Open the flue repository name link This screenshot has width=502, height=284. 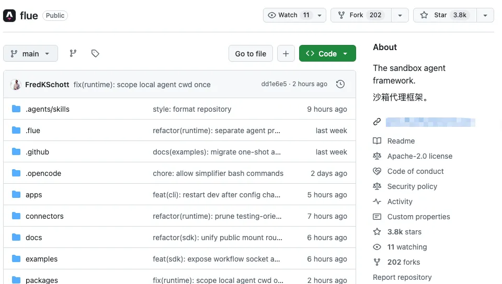[29, 16]
